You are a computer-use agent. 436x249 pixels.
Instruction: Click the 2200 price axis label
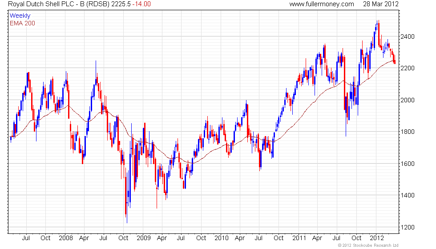[x=408, y=68]
